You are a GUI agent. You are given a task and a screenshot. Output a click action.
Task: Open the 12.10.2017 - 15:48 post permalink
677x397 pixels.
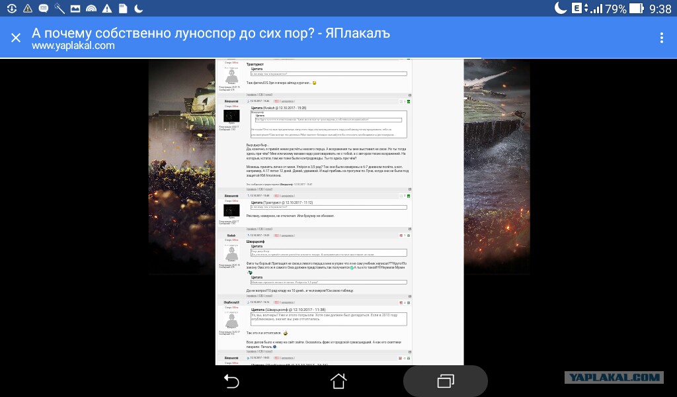pos(259,196)
